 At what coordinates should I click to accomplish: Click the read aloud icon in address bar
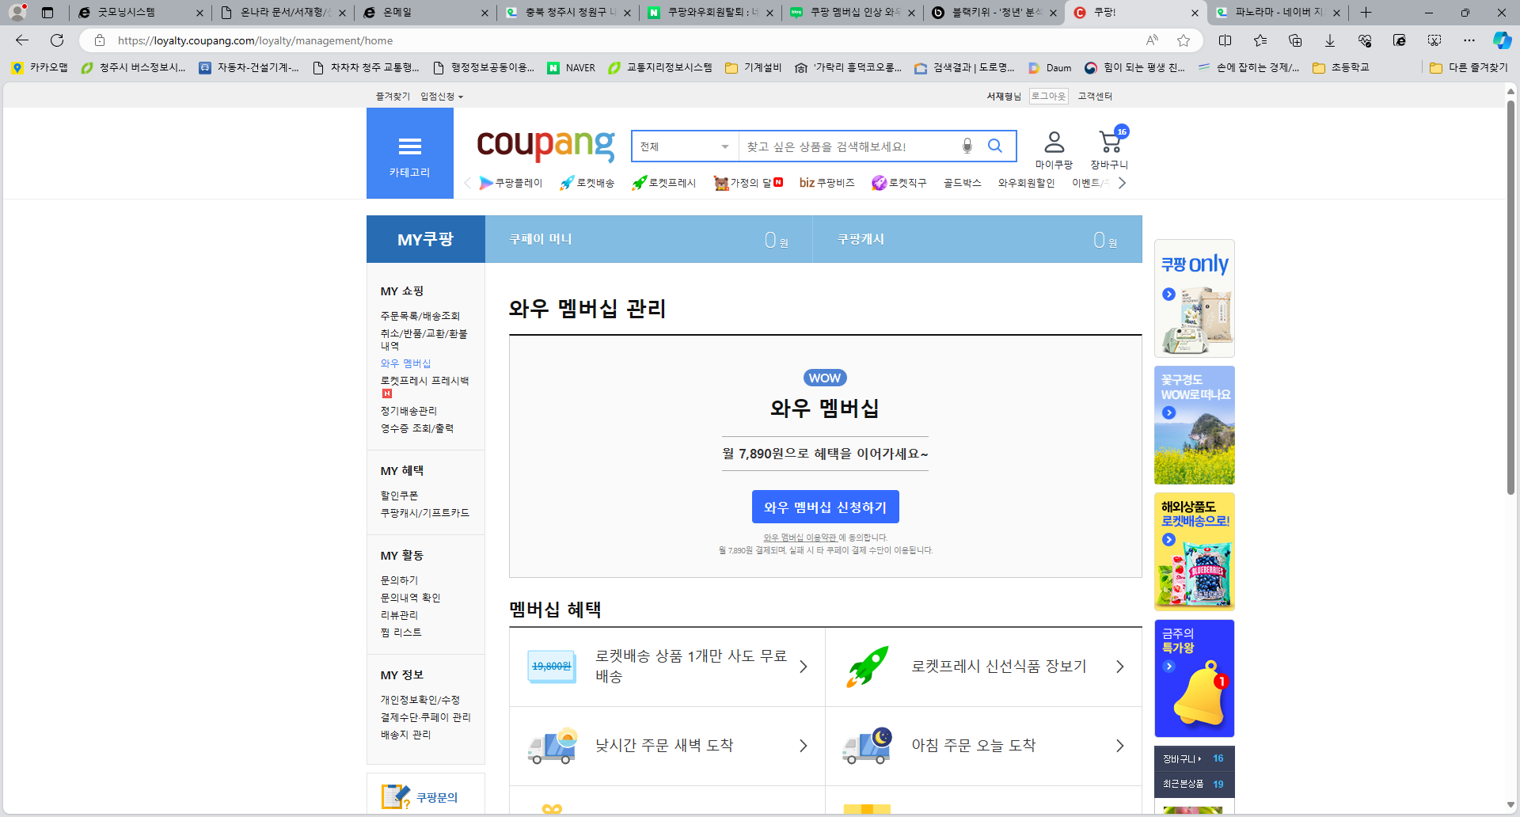1152,40
